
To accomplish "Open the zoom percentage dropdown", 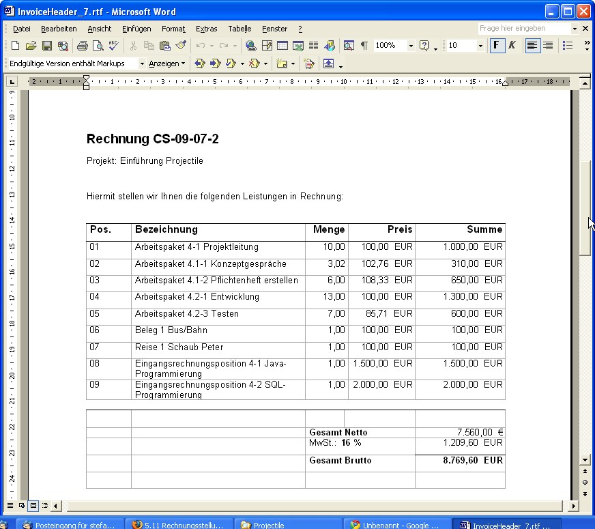I will coord(411,46).
